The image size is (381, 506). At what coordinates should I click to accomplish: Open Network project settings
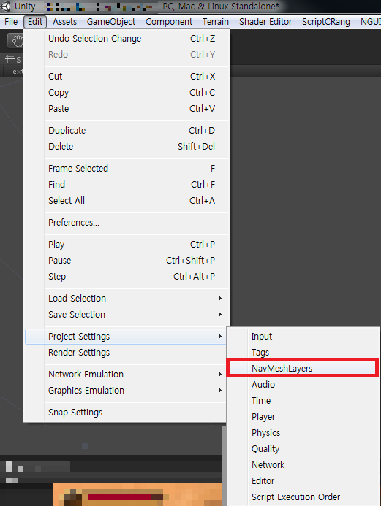[x=303, y=464]
